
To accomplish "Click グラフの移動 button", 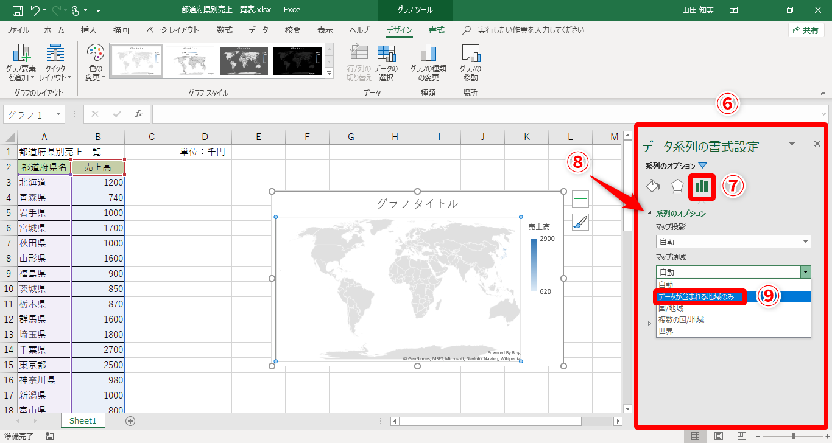I will (470, 64).
